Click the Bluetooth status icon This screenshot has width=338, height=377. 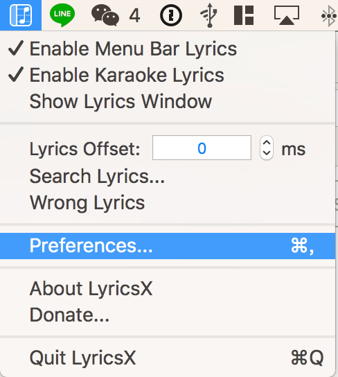pos(330,16)
